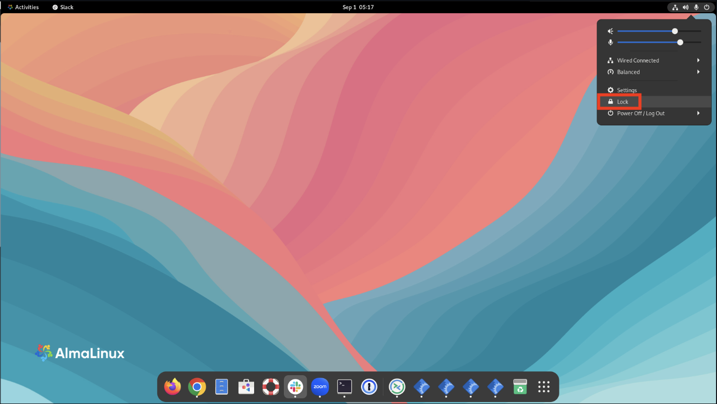Viewport: 717px width, 404px height.
Task: Launch Google Chrome from the dock
Action: tap(197, 387)
